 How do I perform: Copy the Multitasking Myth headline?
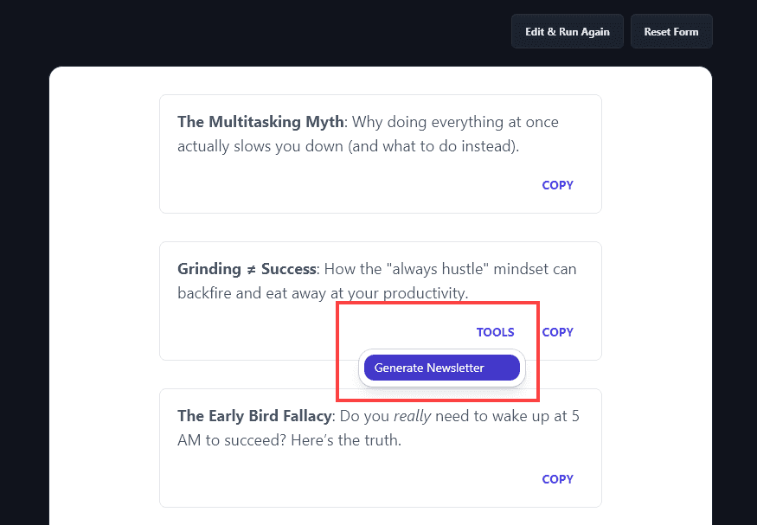tap(557, 185)
